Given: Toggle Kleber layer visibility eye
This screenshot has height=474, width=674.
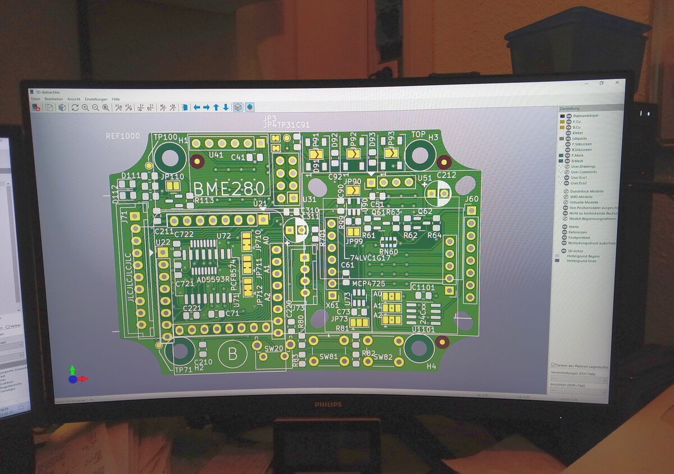Looking at the screenshot, I should pos(569,133).
